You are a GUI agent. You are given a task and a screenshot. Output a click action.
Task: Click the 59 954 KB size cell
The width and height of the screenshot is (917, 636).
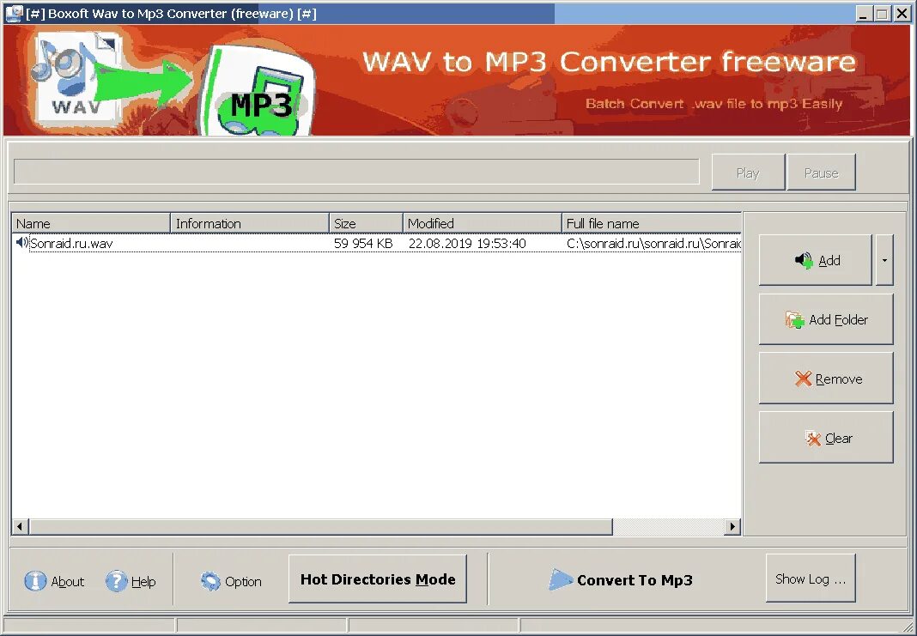[x=363, y=243]
